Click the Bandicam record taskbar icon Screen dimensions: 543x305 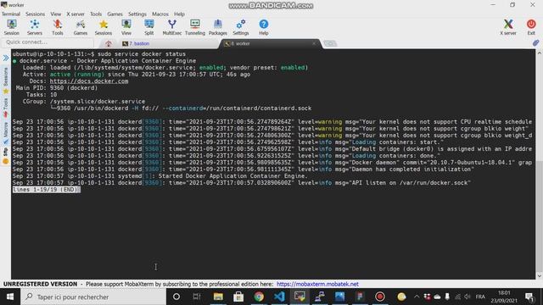(x=380, y=297)
